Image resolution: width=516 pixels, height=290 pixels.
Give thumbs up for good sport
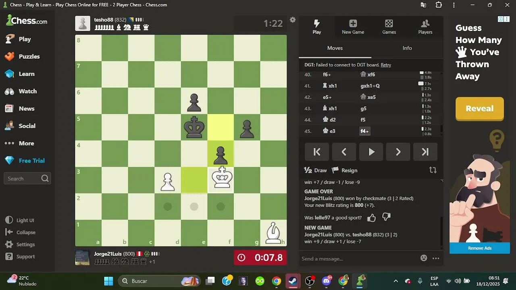pyautogui.click(x=371, y=217)
